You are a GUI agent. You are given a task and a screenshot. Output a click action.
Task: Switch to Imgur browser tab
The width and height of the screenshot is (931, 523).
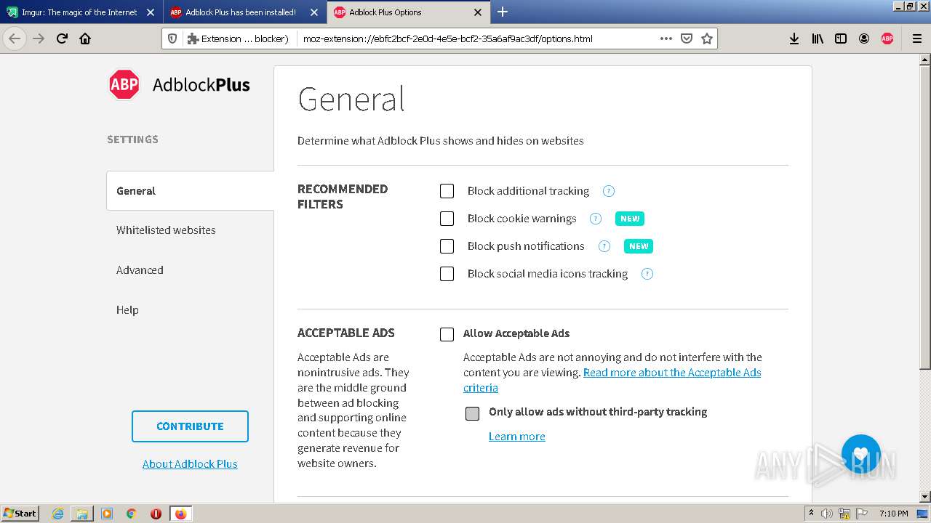(x=80, y=12)
